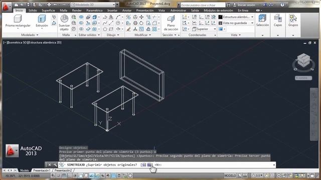Click the Suavizar objeto mesh tool

(64, 22)
